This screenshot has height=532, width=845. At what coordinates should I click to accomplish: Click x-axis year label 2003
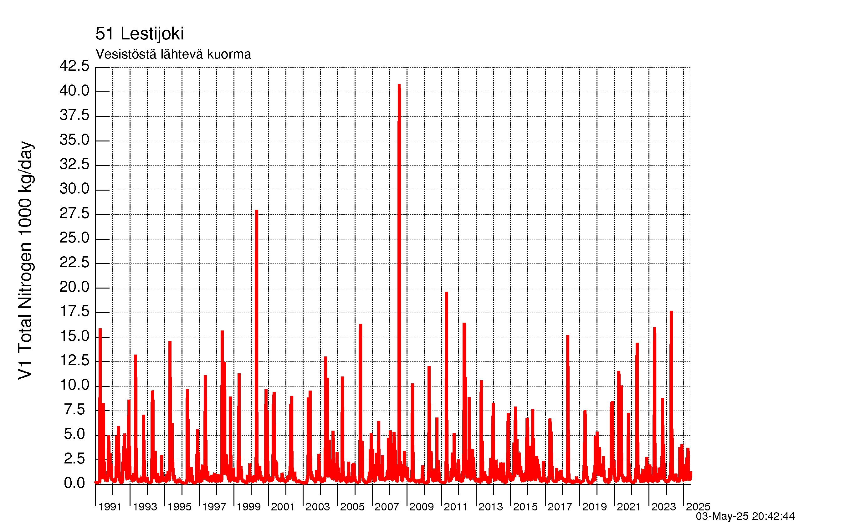318,507
